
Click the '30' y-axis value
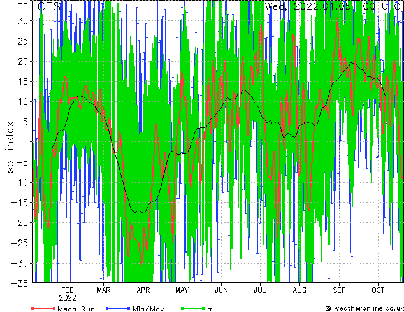pyautogui.click(x=23, y=21)
